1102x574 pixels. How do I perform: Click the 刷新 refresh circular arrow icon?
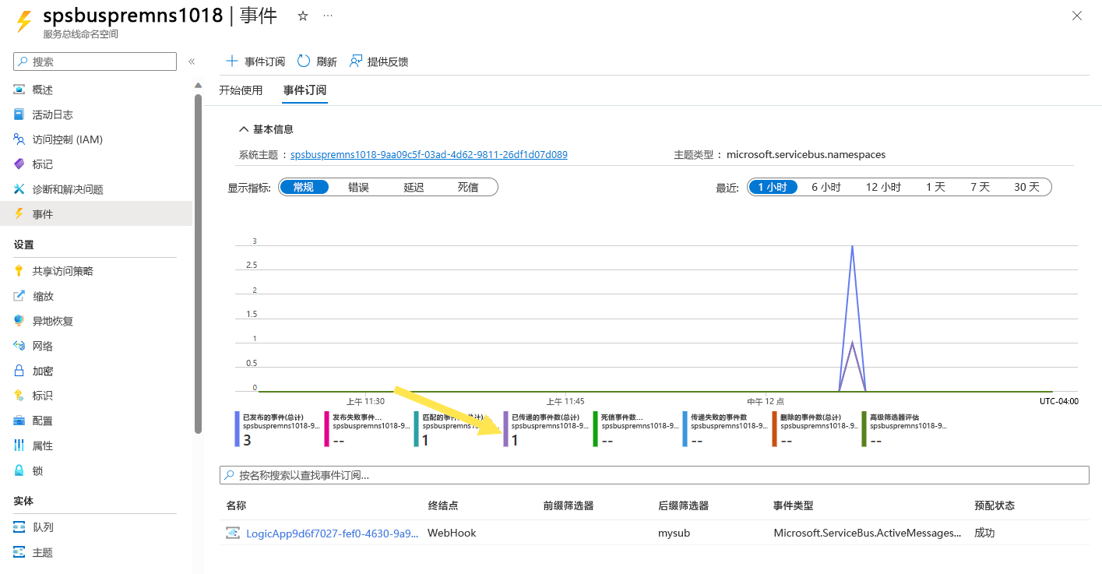pos(304,61)
